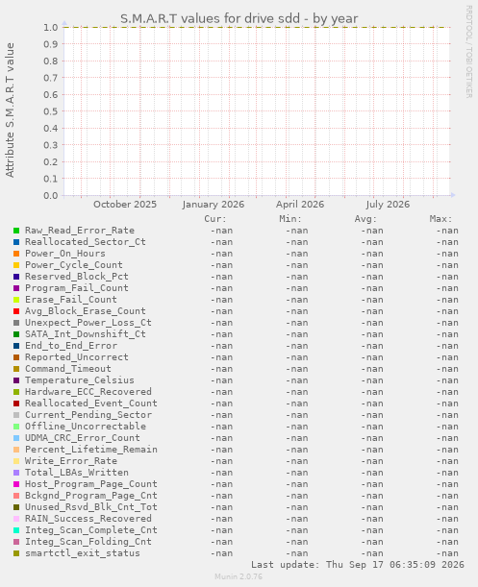Click the blue Reallocated_Sector_Ct legend swatch
This screenshot has width=478, height=587.
(x=16, y=242)
